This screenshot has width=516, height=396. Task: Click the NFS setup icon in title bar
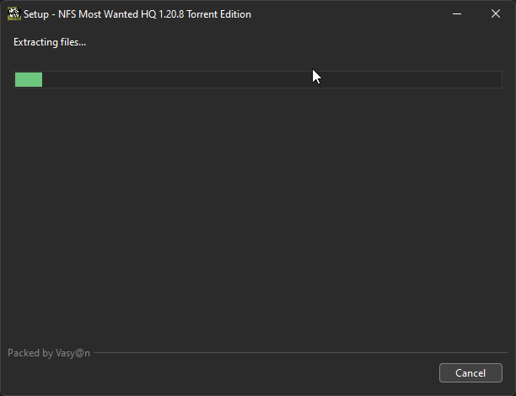[14, 13]
